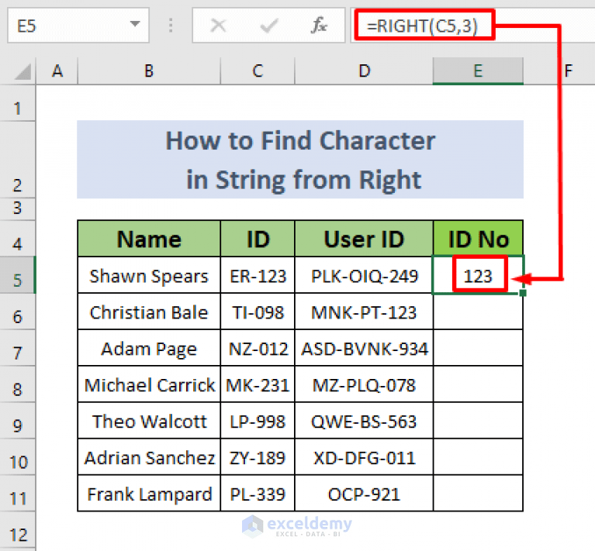595x551 pixels.
Task: Select cell 'PLK-OIQ-249'
Action: 364,275
